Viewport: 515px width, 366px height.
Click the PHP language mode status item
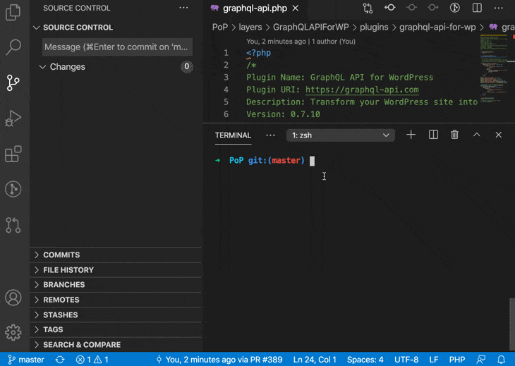(x=457, y=360)
